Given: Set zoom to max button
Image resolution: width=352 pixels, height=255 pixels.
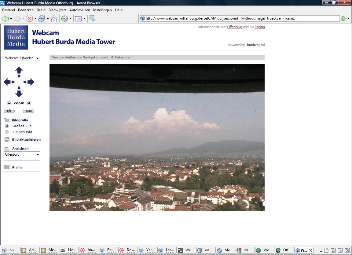Looking at the screenshot, I should coord(28,111).
